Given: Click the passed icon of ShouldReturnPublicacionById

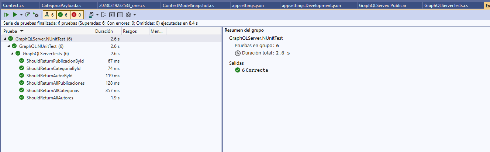Looking at the screenshot, I should [22, 61].
